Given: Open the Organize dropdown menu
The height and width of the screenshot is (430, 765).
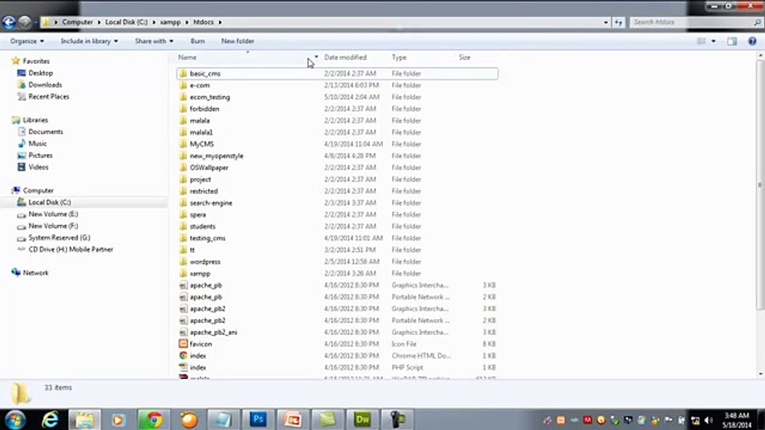Looking at the screenshot, I should pos(27,41).
